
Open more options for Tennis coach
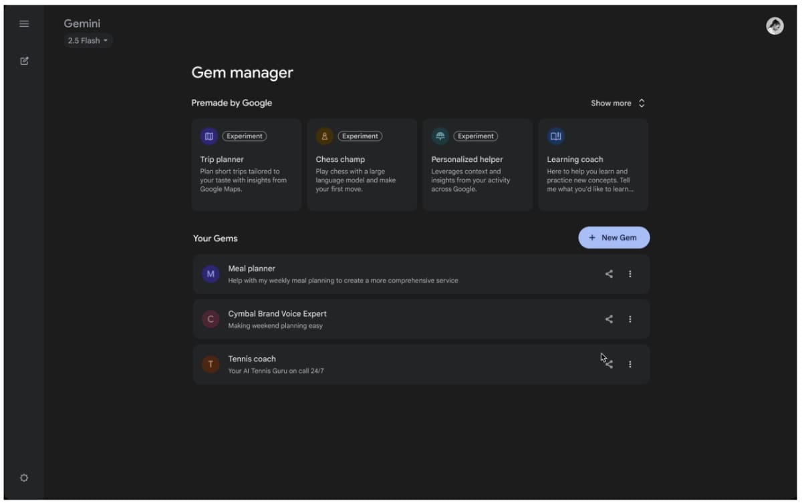[x=630, y=364]
